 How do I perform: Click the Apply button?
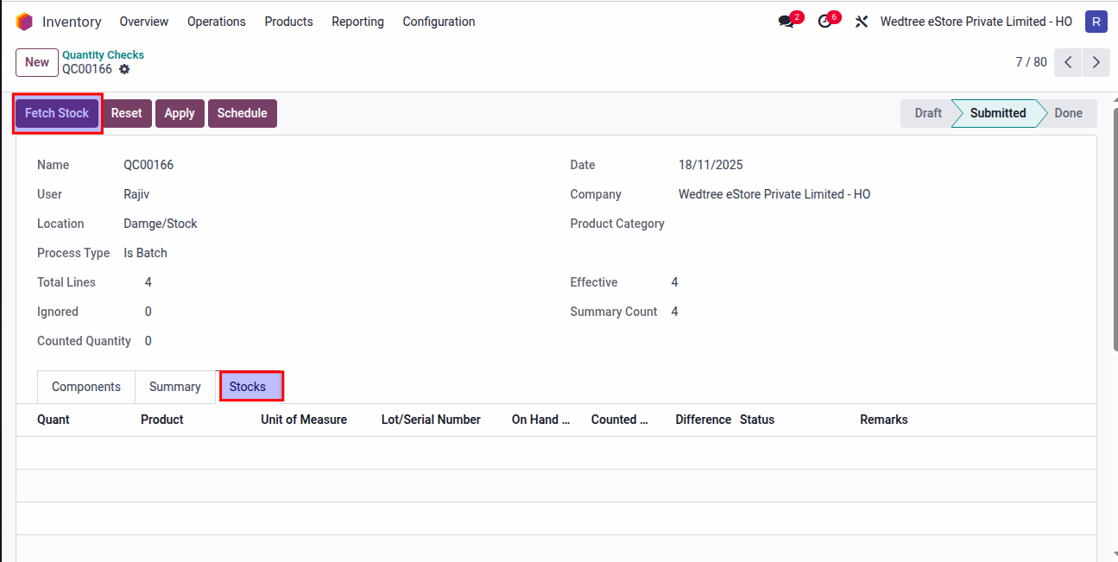point(180,113)
